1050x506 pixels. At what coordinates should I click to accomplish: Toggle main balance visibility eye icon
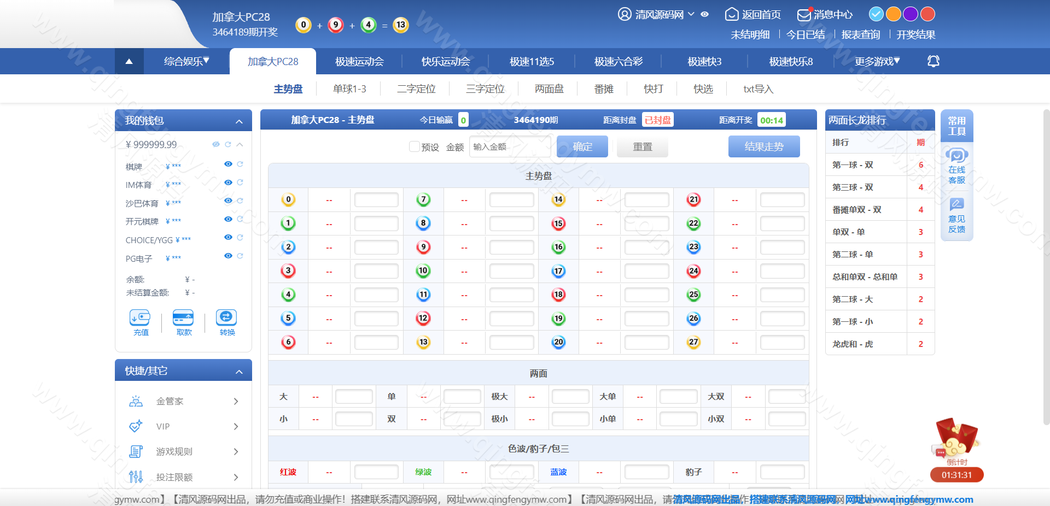click(216, 144)
